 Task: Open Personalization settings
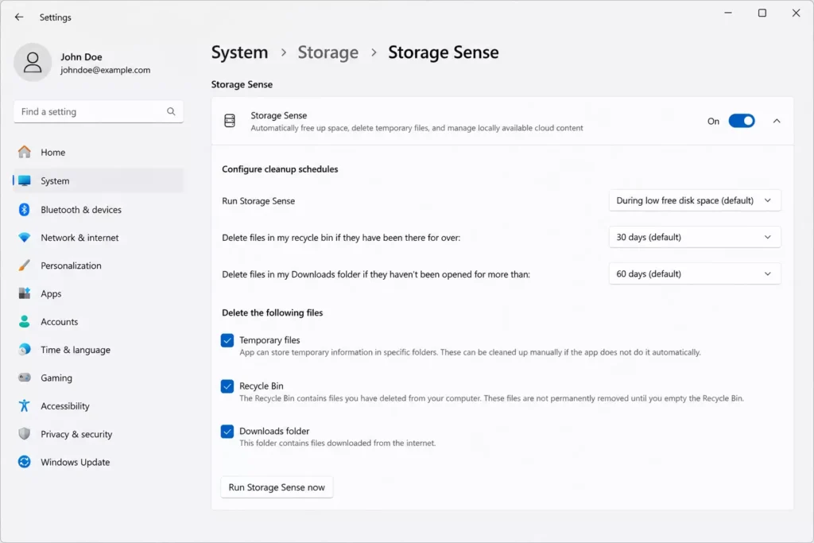tap(98, 266)
